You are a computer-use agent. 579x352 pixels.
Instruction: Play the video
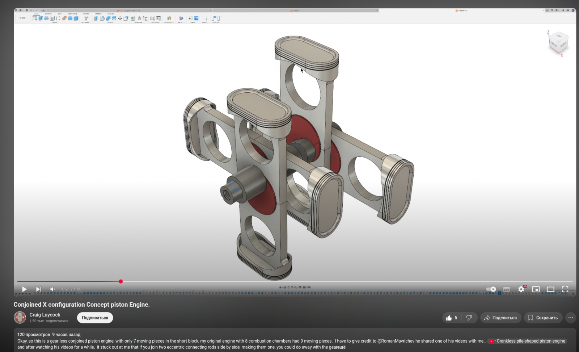[24, 289]
